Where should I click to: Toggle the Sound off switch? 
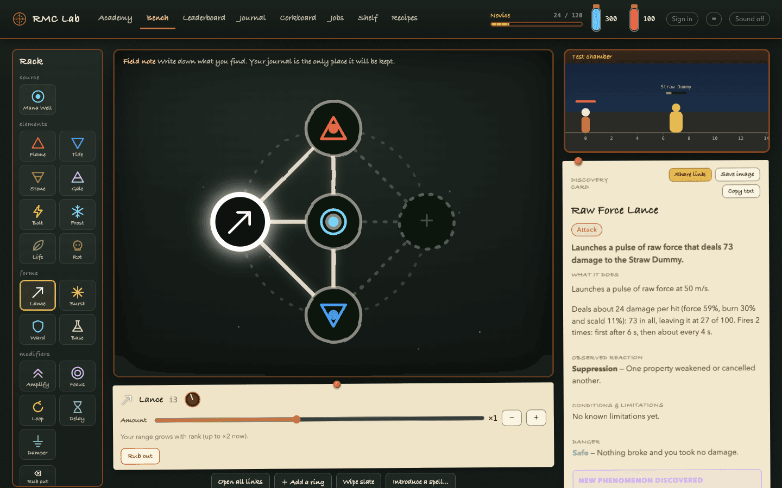[x=749, y=19]
